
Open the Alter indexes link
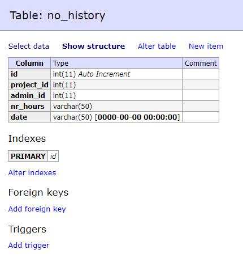click(x=32, y=173)
